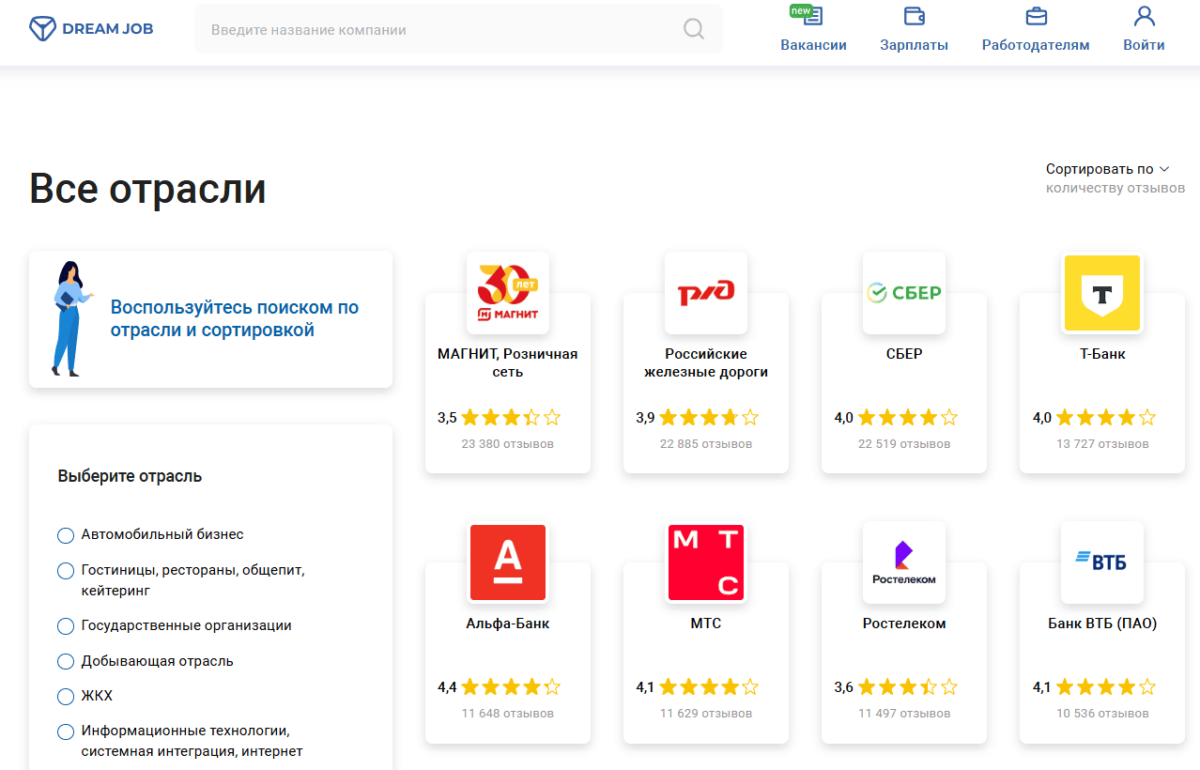This screenshot has width=1200, height=770.
Task: Click 22 519 отзывов under СБЕР
Action: click(904, 444)
